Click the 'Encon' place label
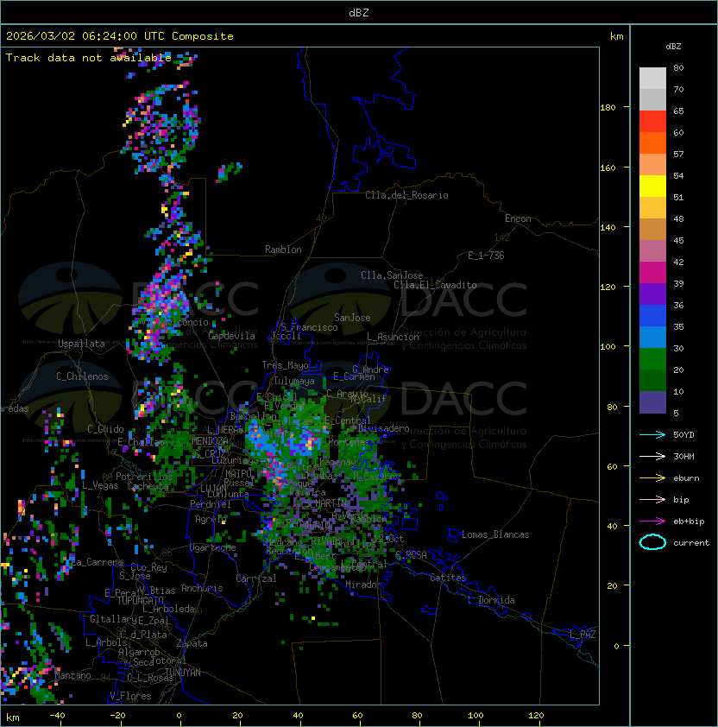The image size is (718, 727). click(518, 218)
